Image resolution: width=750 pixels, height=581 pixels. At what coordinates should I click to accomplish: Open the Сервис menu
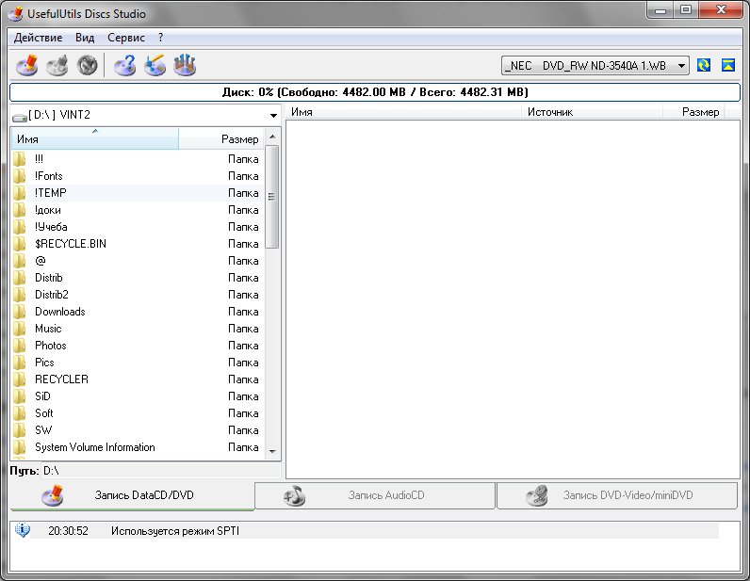pyautogui.click(x=126, y=38)
